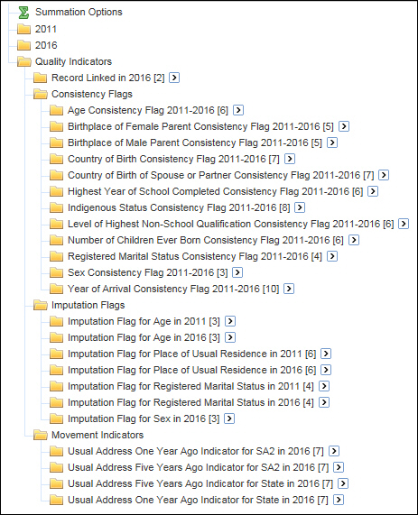Collapse the Consistency Flags folder icon
The height and width of the screenshot is (515, 418).
tap(41, 94)
